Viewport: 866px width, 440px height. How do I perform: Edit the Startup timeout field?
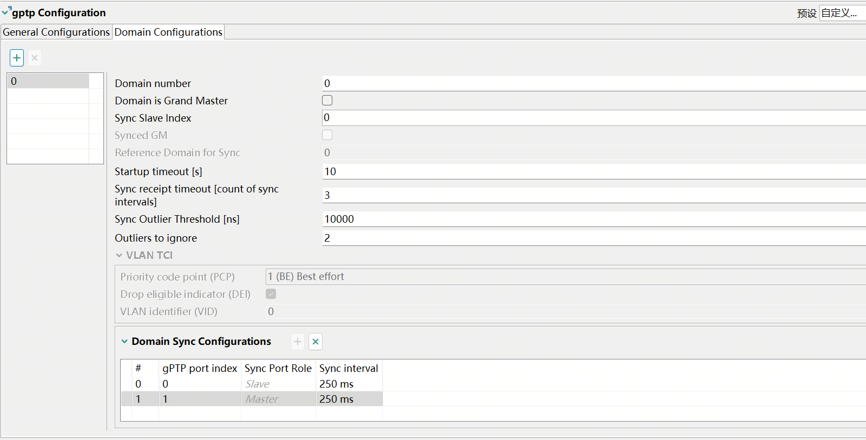tap(593, 171)
